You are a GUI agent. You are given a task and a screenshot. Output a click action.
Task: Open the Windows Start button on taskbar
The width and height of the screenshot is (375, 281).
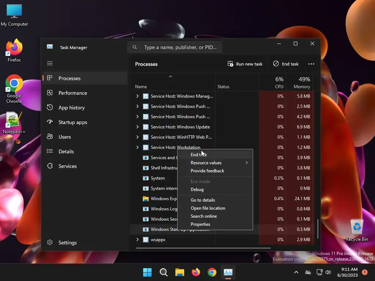pyautogui.click(x=147, y=272)
